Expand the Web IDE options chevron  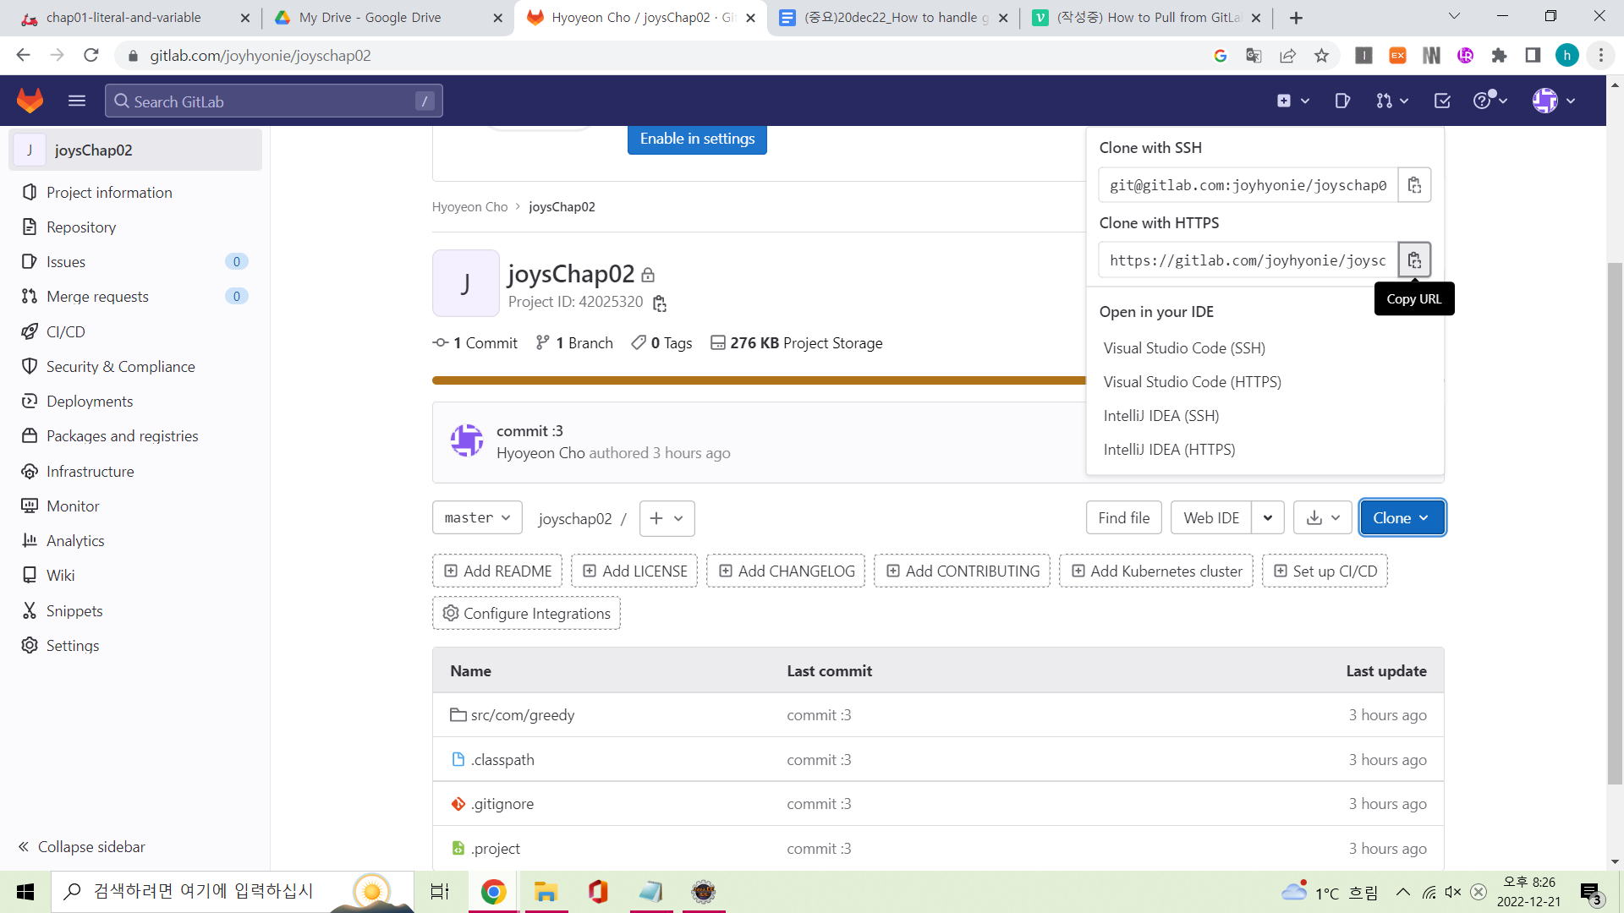(1267, 517)
